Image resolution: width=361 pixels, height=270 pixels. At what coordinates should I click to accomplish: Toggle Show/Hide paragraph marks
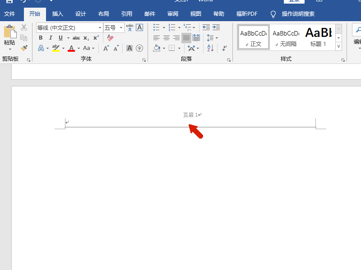(x=224, y=48)
